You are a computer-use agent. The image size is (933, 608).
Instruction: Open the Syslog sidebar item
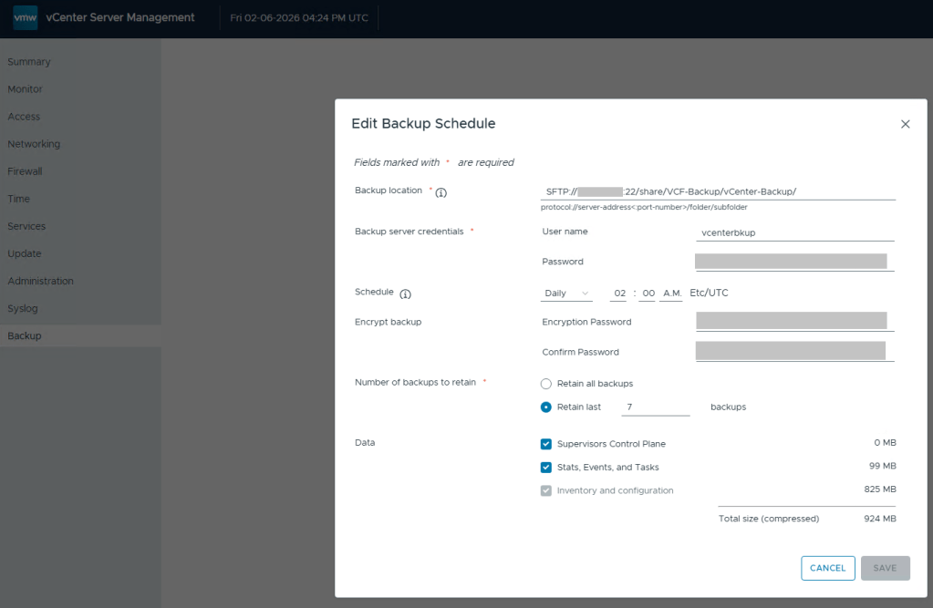click(23, 308)
